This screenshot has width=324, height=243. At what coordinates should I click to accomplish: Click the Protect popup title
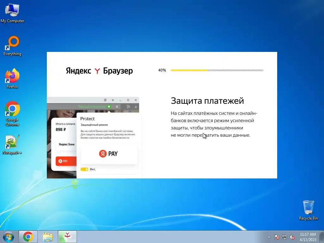pyautogui.click(x=87, y=119)
